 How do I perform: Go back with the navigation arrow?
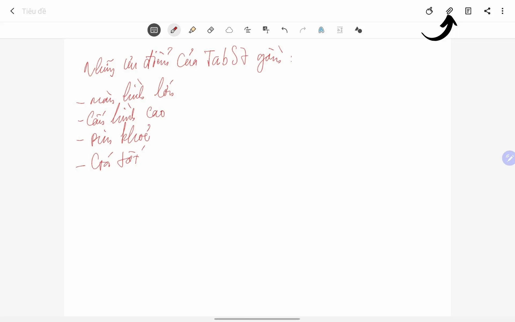click(x=12, y=11)
